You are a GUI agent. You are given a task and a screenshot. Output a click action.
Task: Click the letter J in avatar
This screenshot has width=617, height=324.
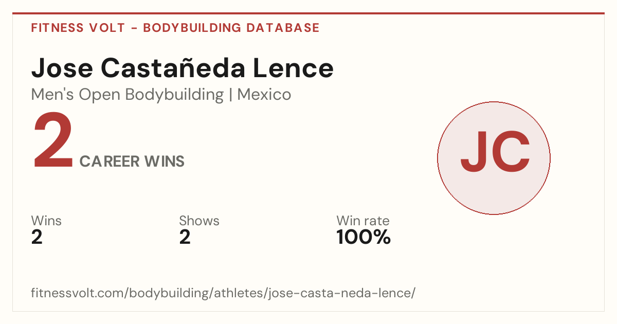pos(474,152)
